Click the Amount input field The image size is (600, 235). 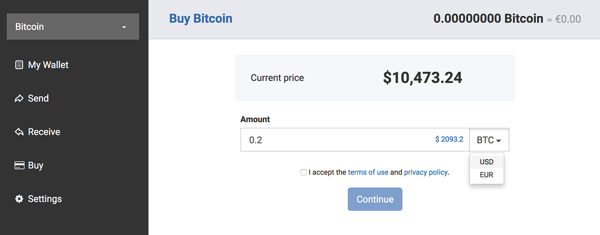point(337,140)
